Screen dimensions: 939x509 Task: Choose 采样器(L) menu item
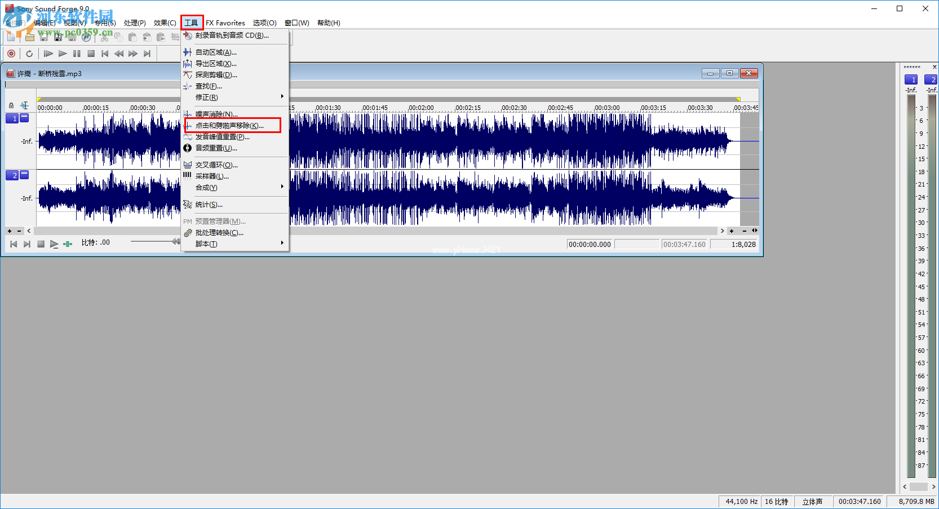(x=235, y=176)
